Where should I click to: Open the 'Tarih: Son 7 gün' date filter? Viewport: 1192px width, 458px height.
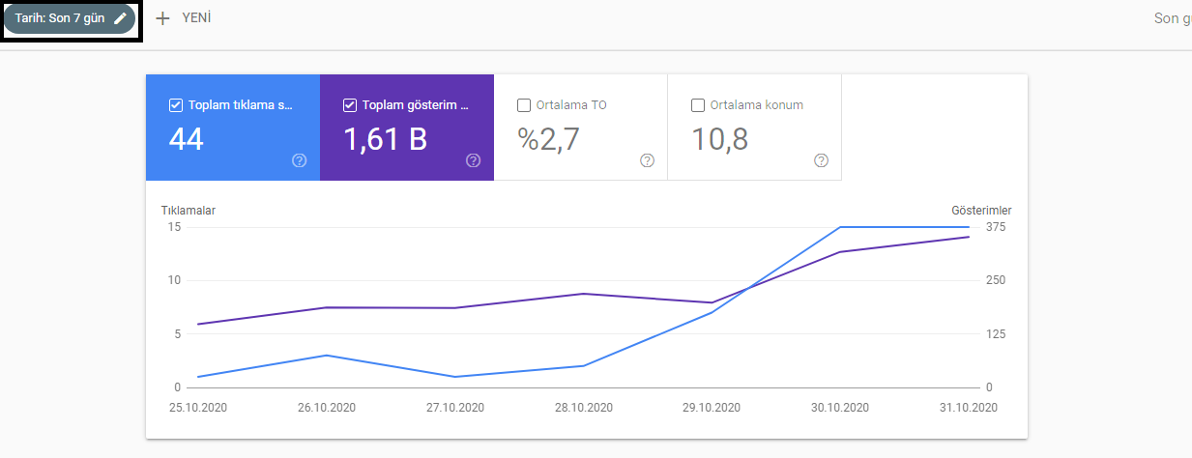tap(60, 18)
